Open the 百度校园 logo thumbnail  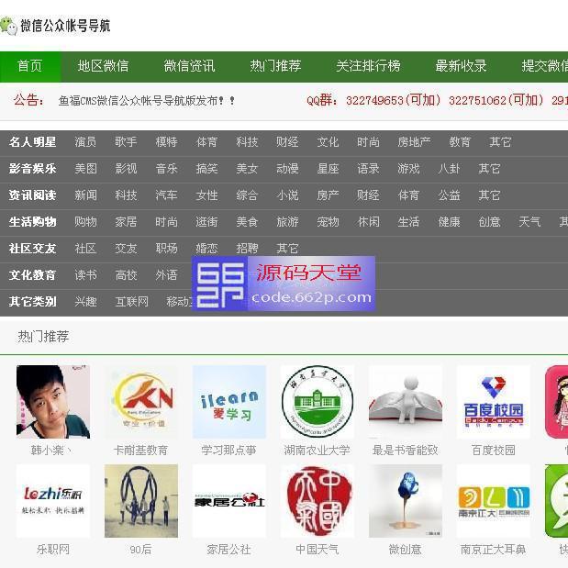494,402
